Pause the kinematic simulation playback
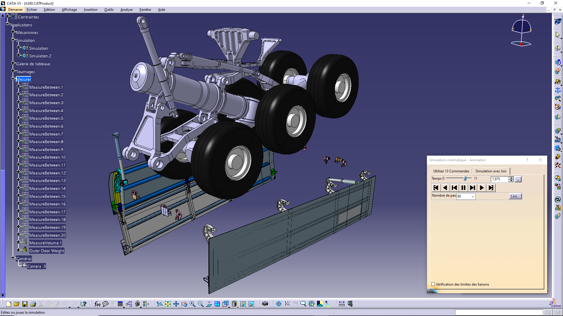The width and height of the screenshot is (563, 316). (x=463, y=188)
